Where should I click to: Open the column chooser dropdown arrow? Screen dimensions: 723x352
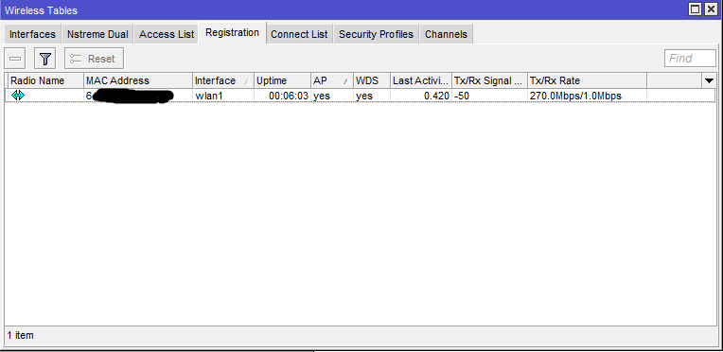(709, 80)
